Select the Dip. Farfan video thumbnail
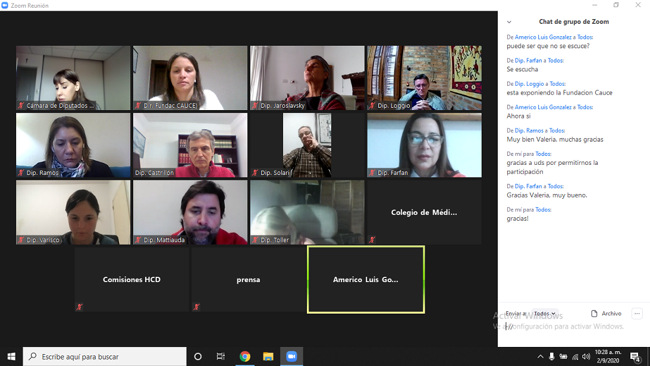Screen dimensions: 650x366 click(x=424, y=145)
